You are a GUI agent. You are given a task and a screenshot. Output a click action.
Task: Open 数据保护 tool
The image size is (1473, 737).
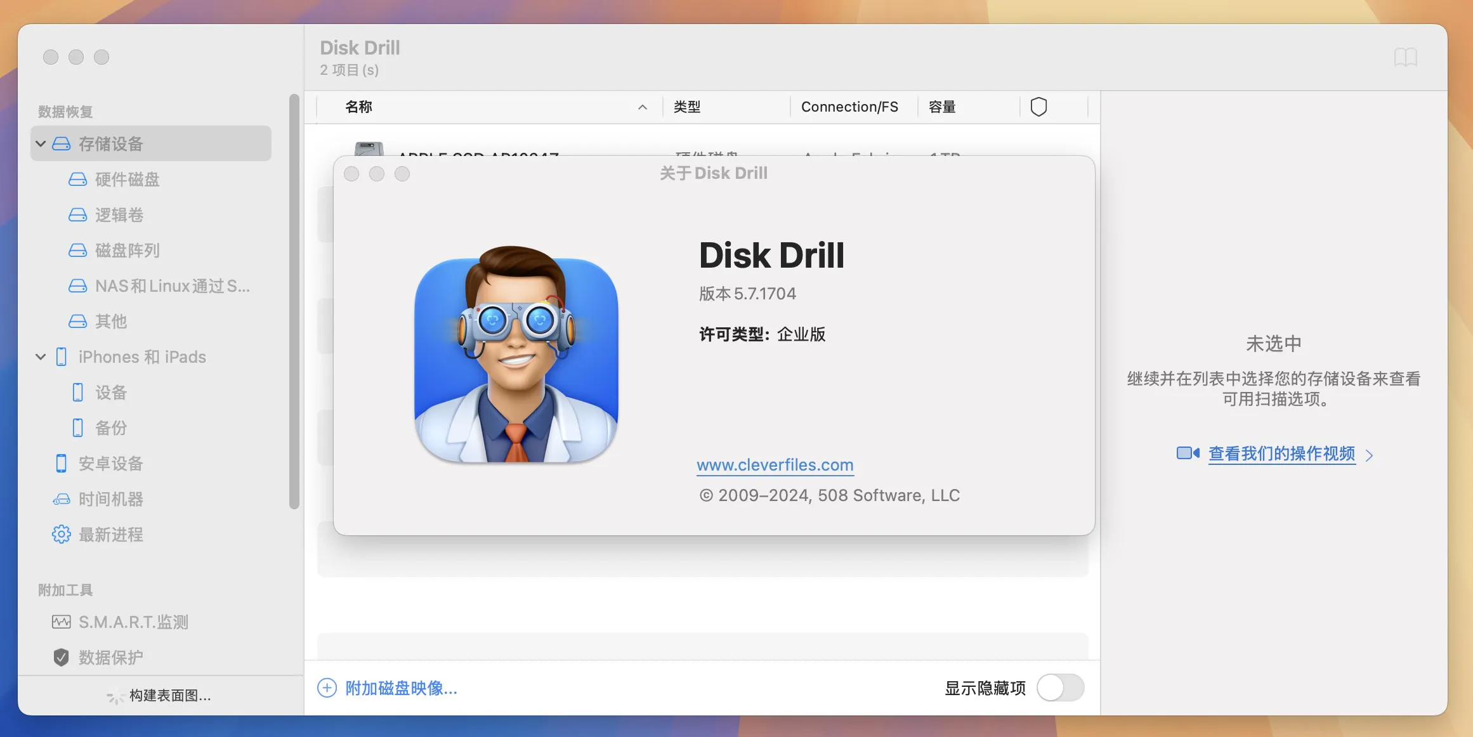click(x=111, y=658)
